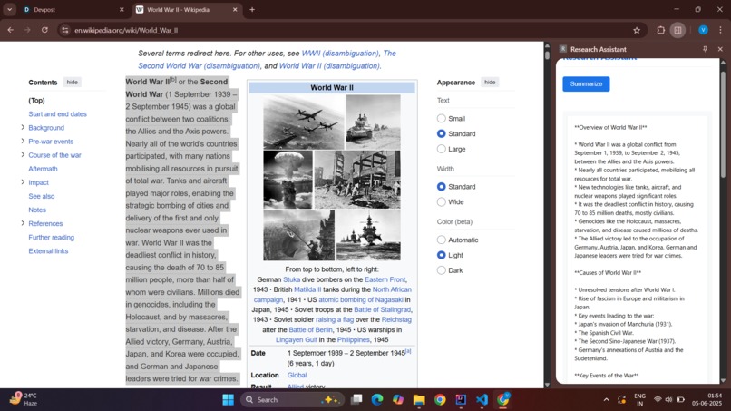This screenshot has width=731, height=411.
Task: Open the Stuka dive bombers photo
Action: 303,122
